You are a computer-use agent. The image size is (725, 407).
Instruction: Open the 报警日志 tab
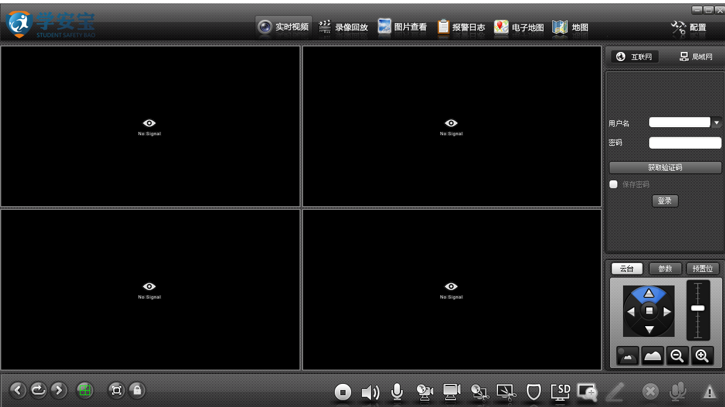[x=461, y=27]
